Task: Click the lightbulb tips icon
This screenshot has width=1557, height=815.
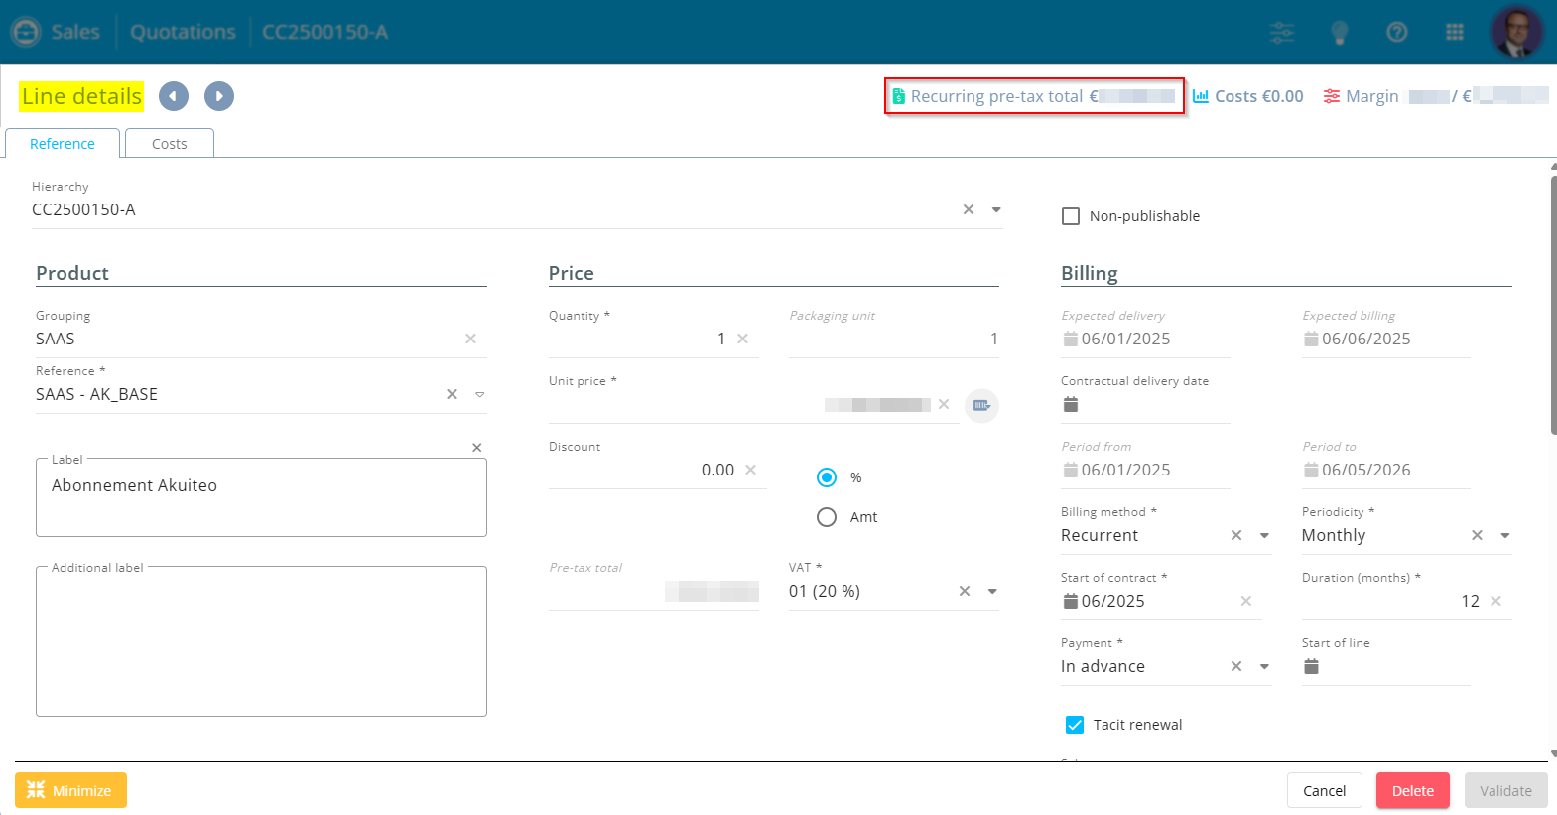Action: tap(1339, 32)
